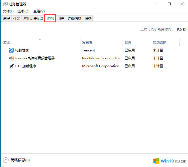Click 未计量 impact in the CTF row
Screen dimensions: 188x167
158,66
